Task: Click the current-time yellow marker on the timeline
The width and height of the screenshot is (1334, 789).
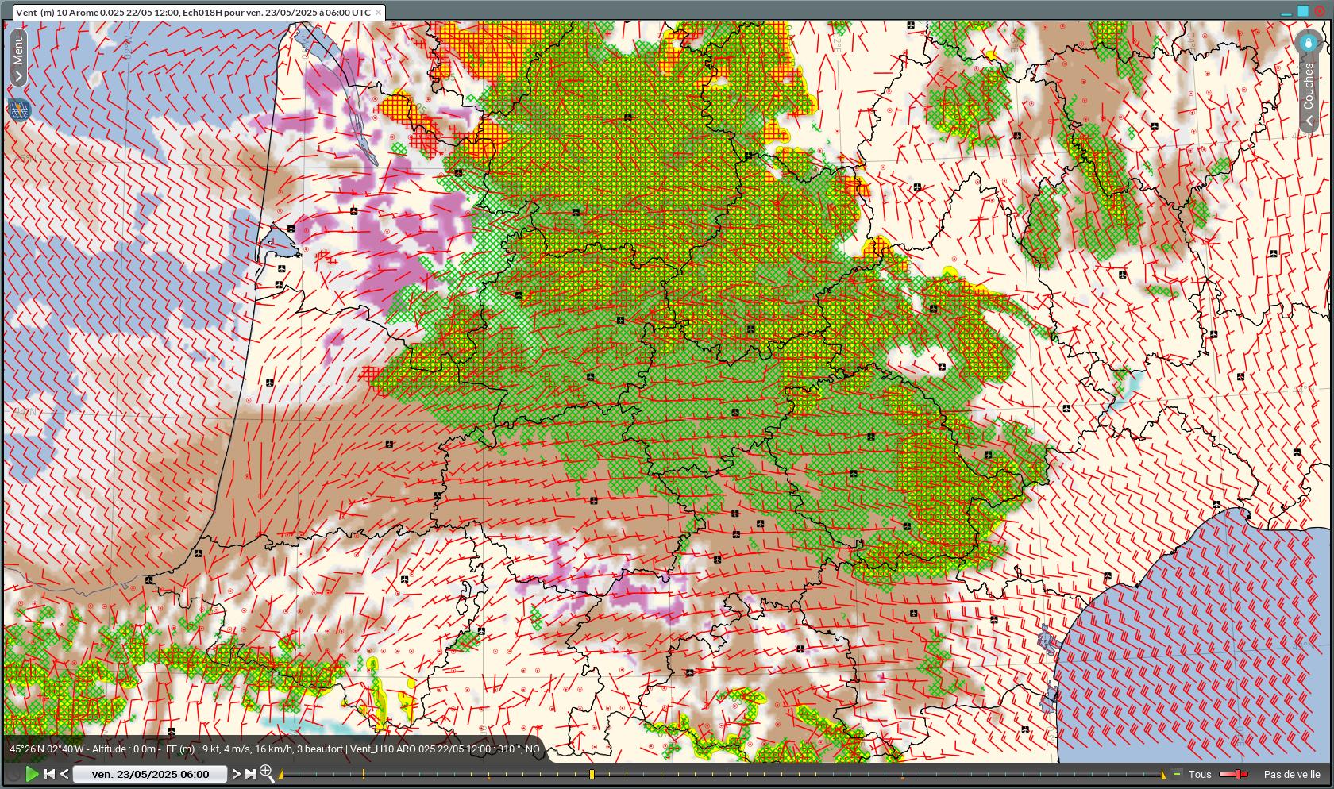Action: coord(592,774)
